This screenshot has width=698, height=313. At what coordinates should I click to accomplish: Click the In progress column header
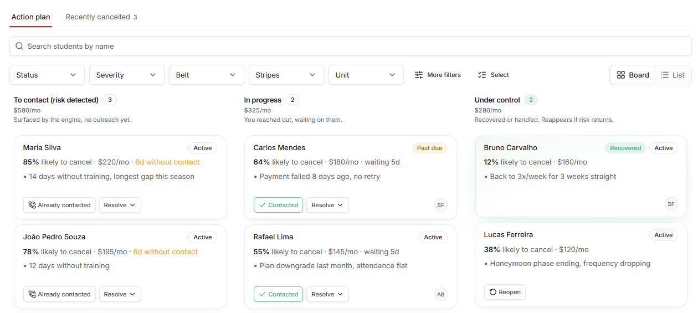[x=263, y=100]
